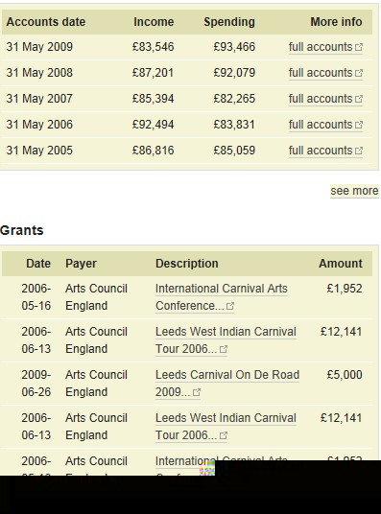
Task: Expand accounts list with see more
Action: coord(354,191)
